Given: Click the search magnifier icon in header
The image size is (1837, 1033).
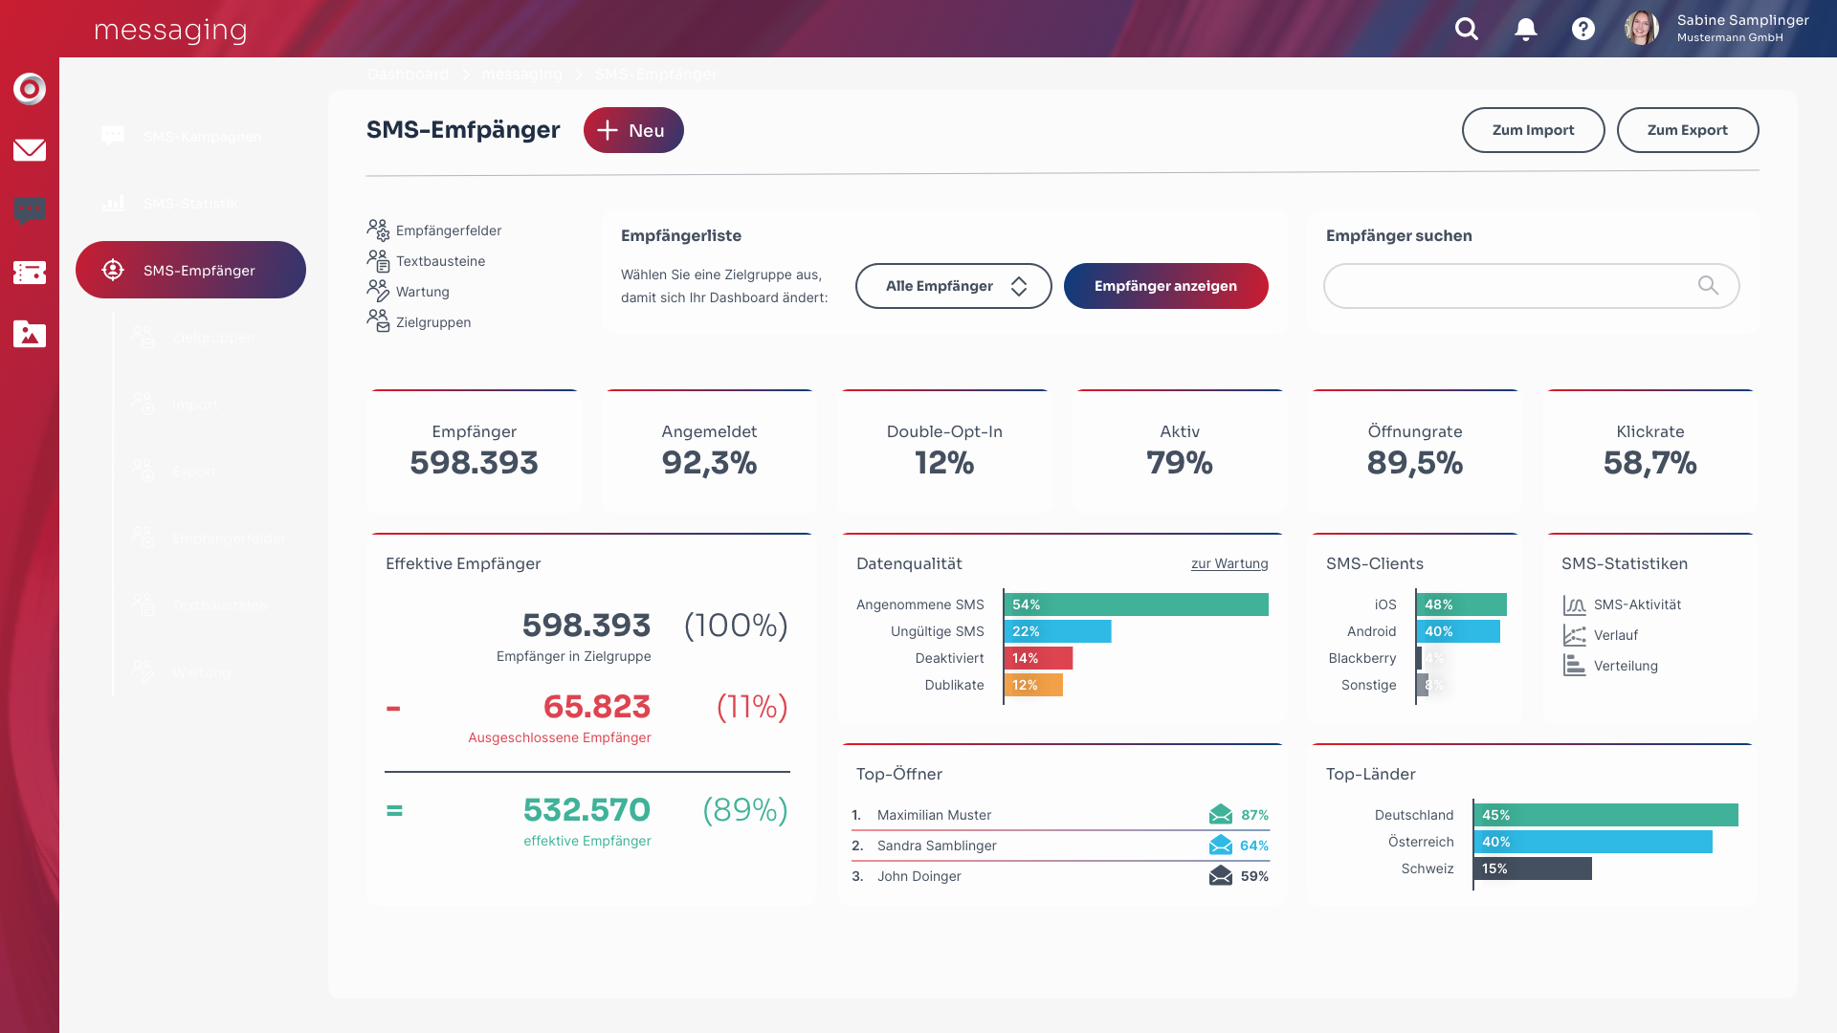Looking at the screenshot, I should (x=1467, y=29).
